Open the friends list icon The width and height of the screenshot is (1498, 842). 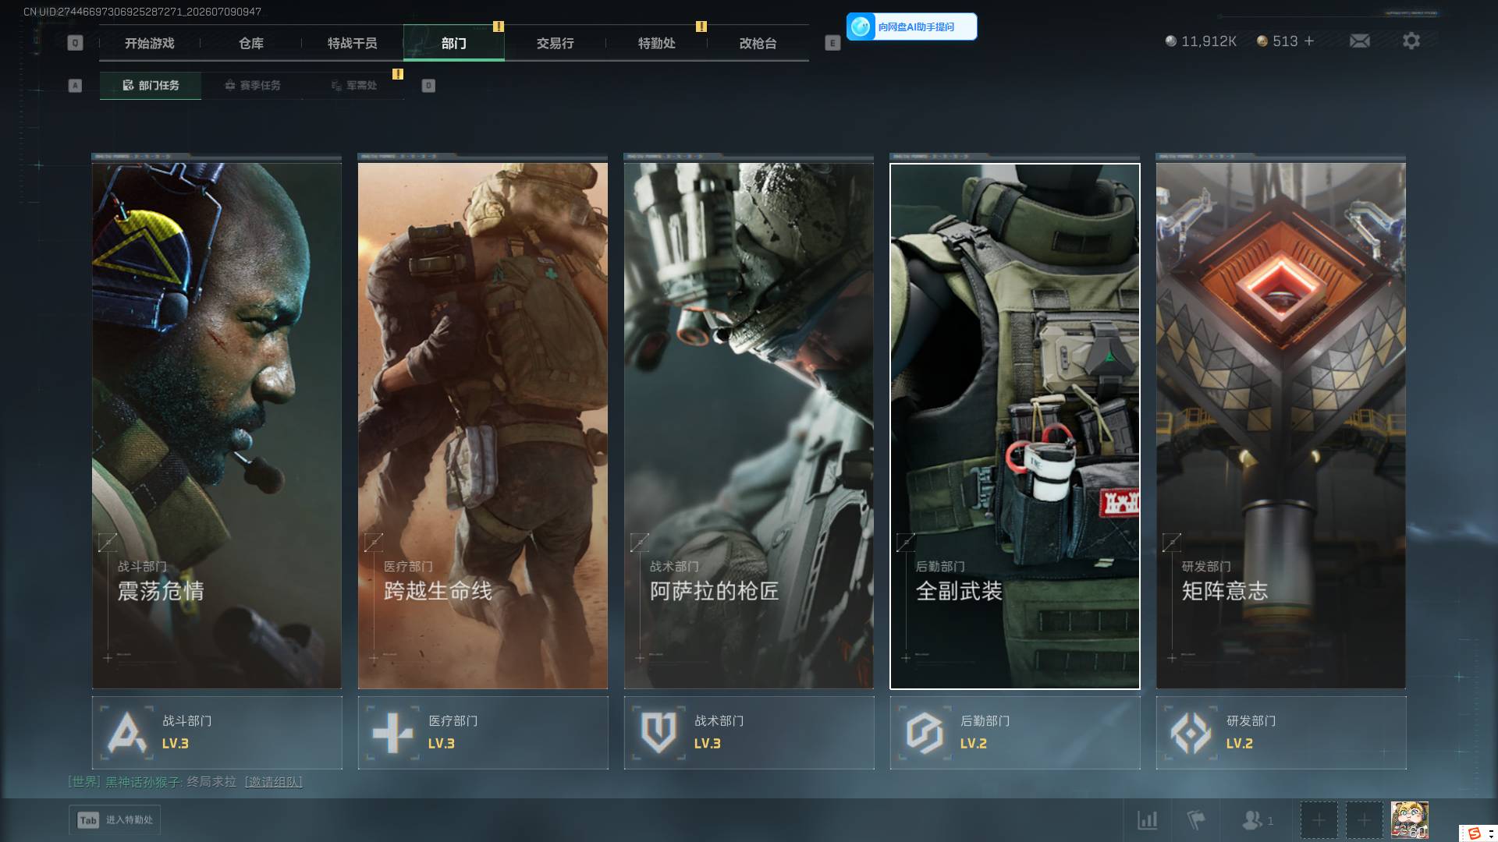click(x=1257, y=820)
